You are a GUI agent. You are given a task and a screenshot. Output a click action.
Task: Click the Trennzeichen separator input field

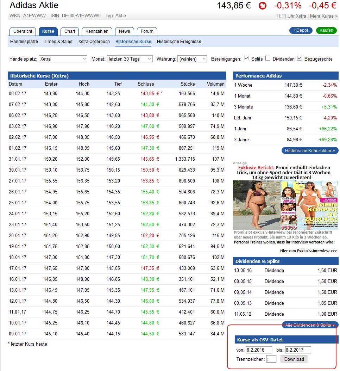(271, 359)
